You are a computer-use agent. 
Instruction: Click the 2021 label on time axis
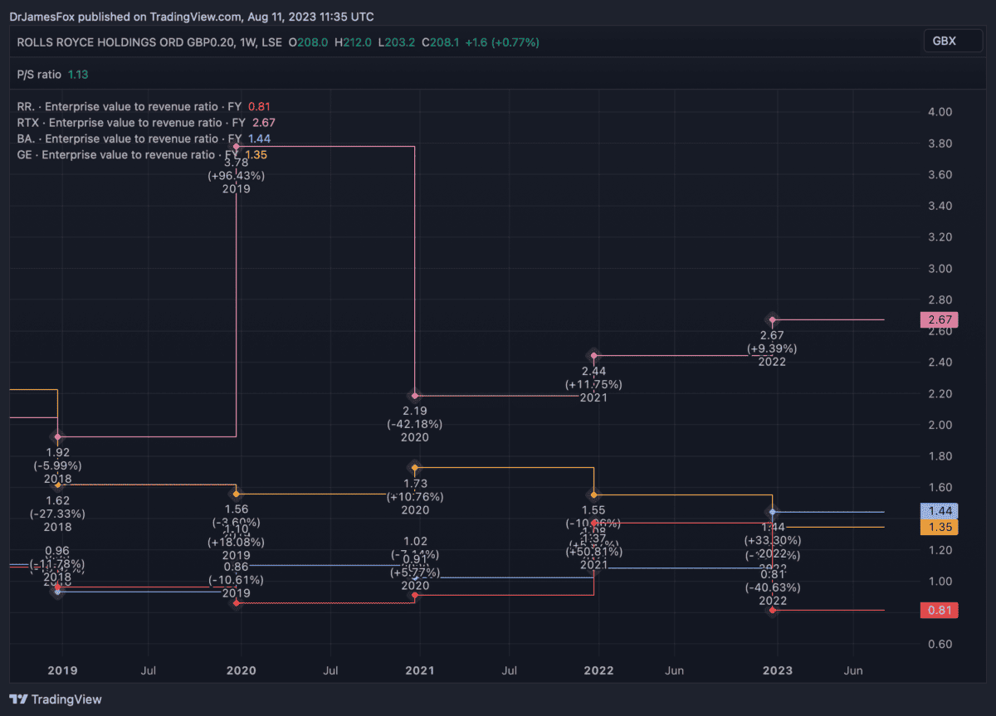(x=419, y=670)
